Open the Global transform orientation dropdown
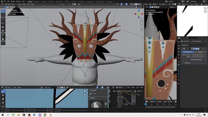Image resolution: width=208 pixels, height=117 pixels. pyautogui.click(x=63, y=4)
